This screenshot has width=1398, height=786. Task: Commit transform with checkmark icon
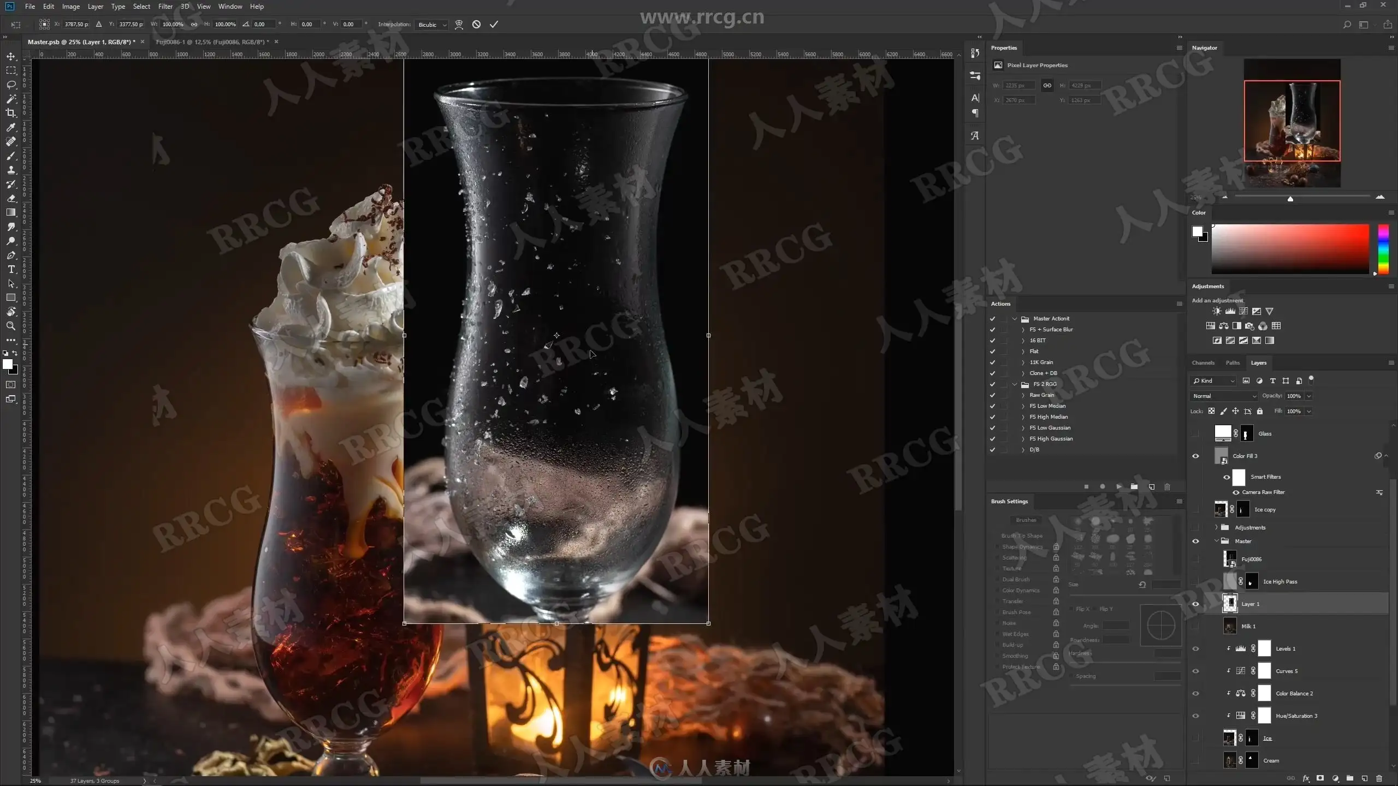pyautogui.click(x=494, y=24)
